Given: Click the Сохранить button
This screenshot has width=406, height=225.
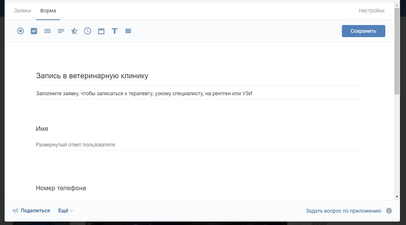Looking at the screenshot, I should coord(363,31).
